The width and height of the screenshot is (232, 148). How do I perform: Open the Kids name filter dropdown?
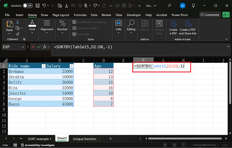point(44,66)
